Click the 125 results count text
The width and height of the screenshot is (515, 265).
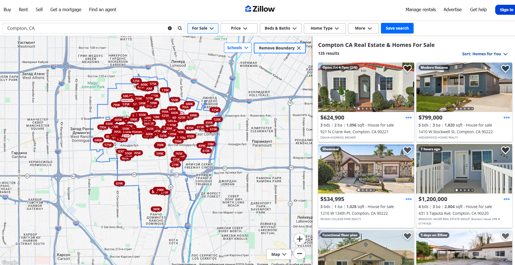pos(329,53)
